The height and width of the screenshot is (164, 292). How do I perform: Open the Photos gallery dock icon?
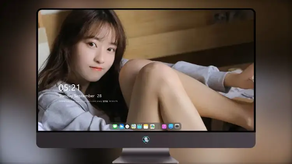pos(152,126)
